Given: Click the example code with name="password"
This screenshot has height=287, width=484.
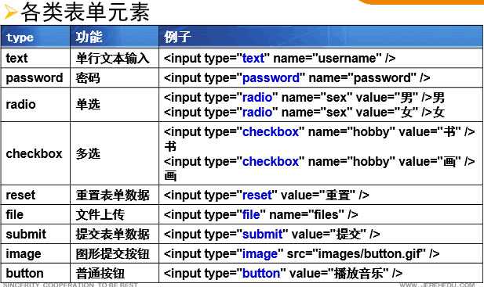Looking at the screenshot, I should [x=297, y=78].
